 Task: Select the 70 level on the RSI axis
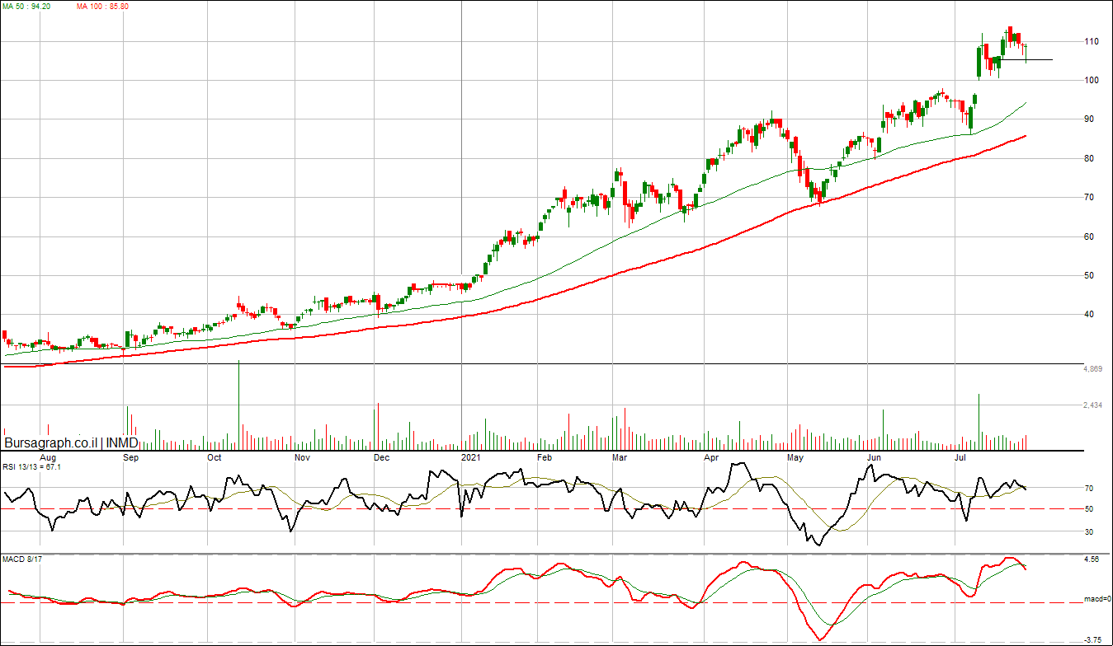tap(1088, 489)
